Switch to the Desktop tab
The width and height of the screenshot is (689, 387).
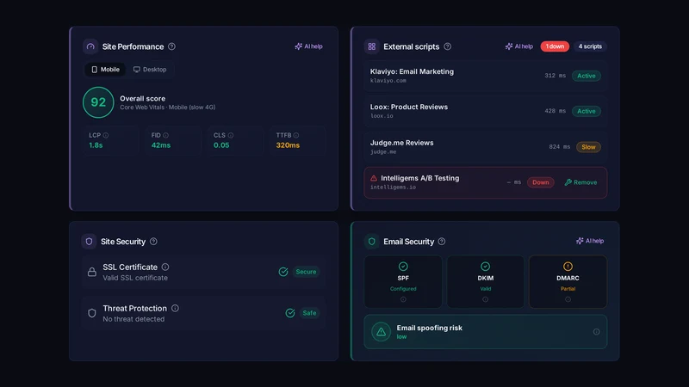[150, 70]
